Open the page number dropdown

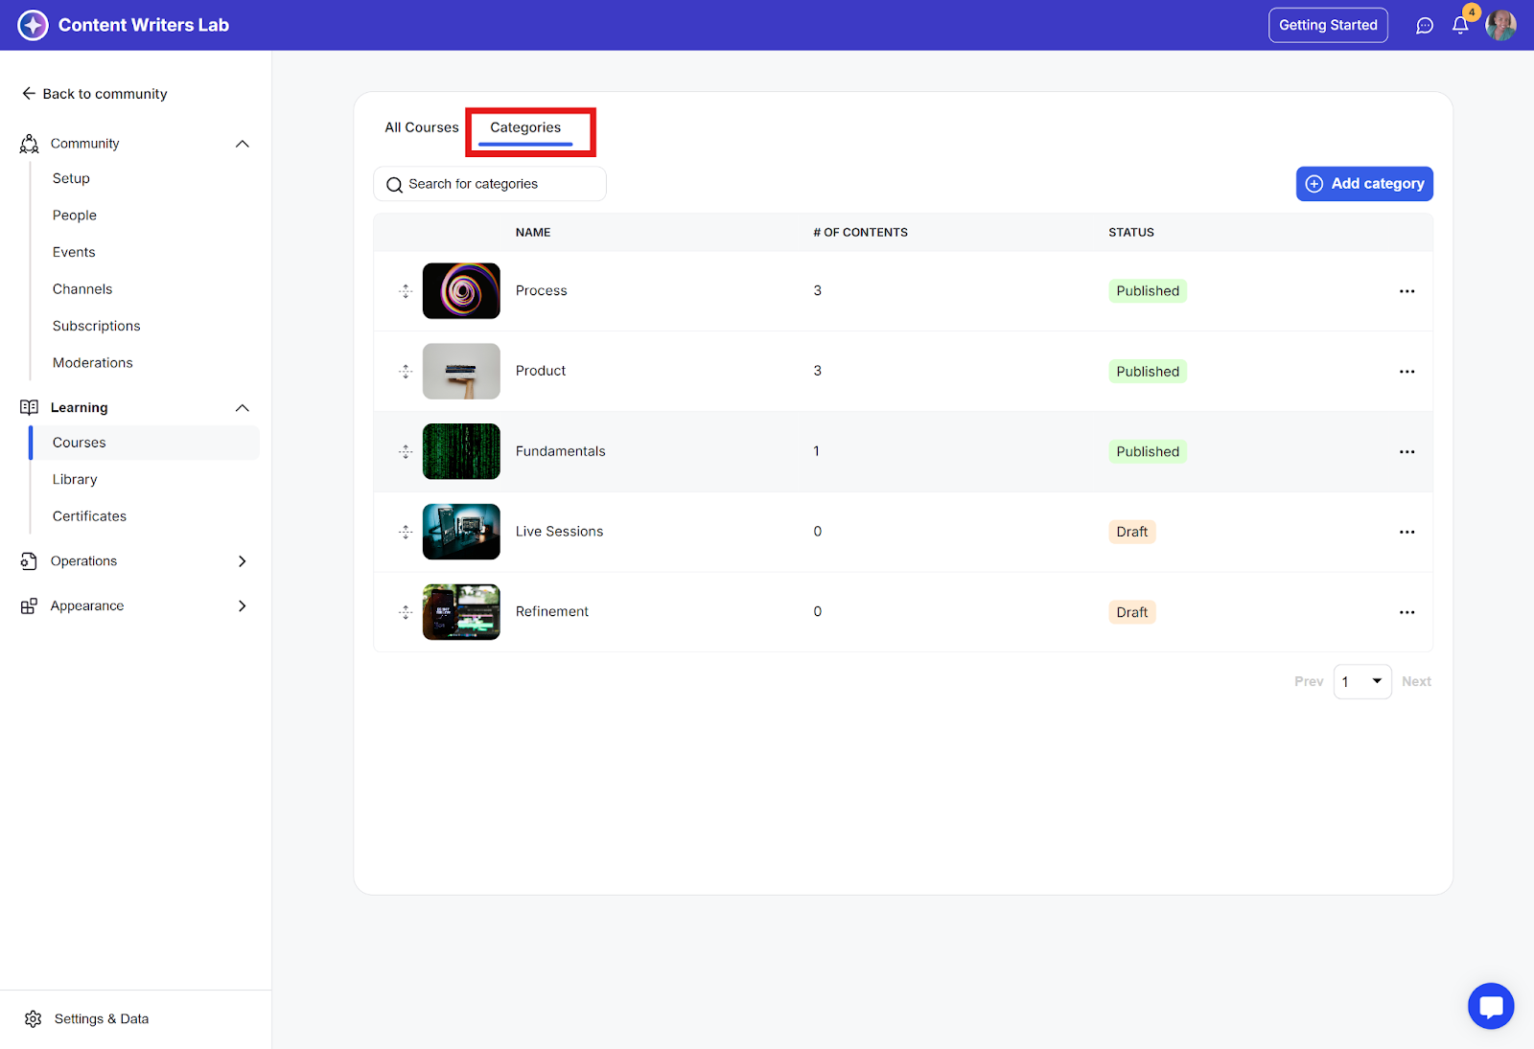tap(1362, 682)
